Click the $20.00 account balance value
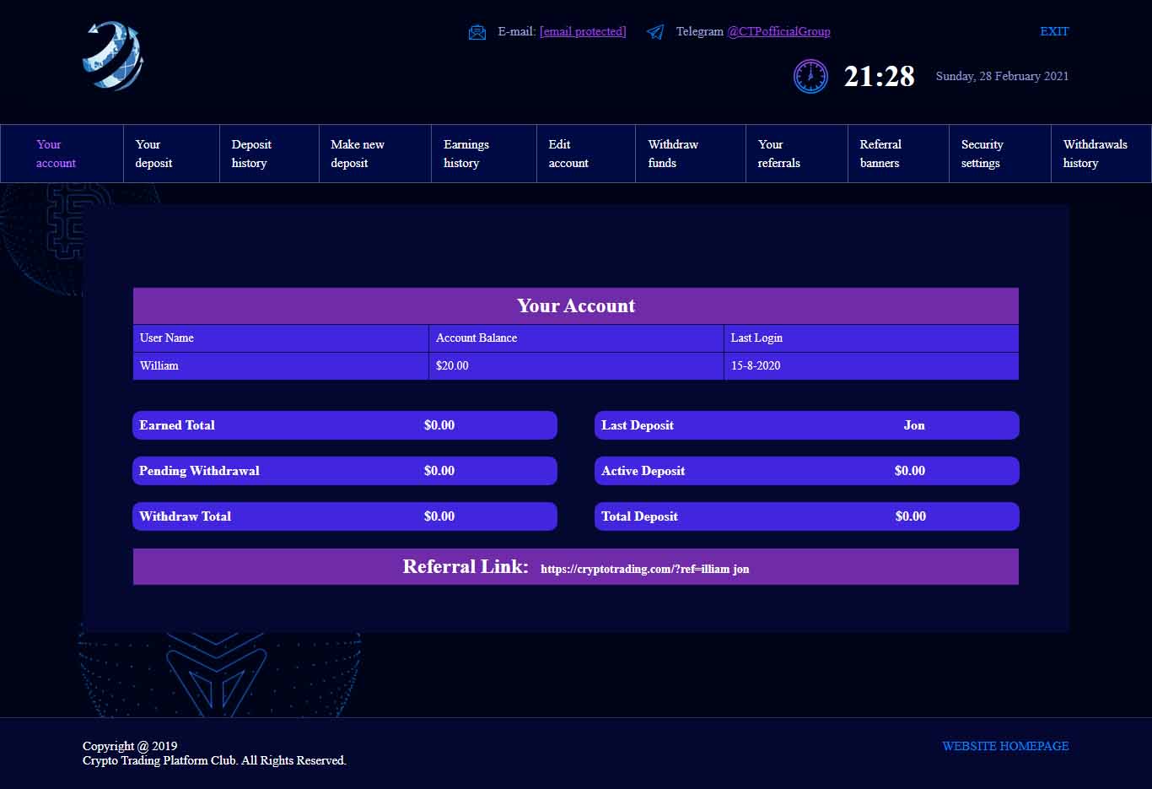This screenshot has width=1152, height=789. [452, 365]
